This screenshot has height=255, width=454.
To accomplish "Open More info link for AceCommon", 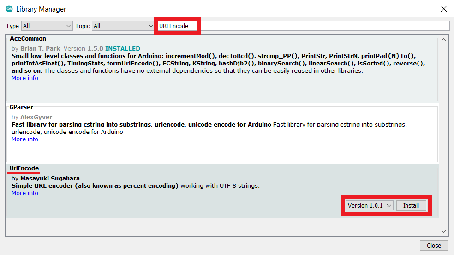I will click(25, 78).
